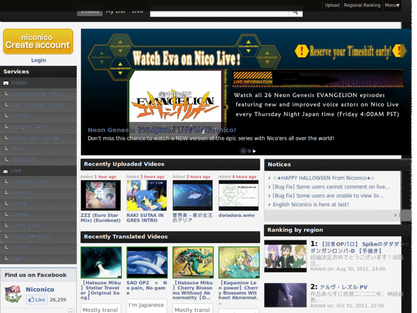Open the Video broadcast category

pyautogui.click(x=30, y=236)
